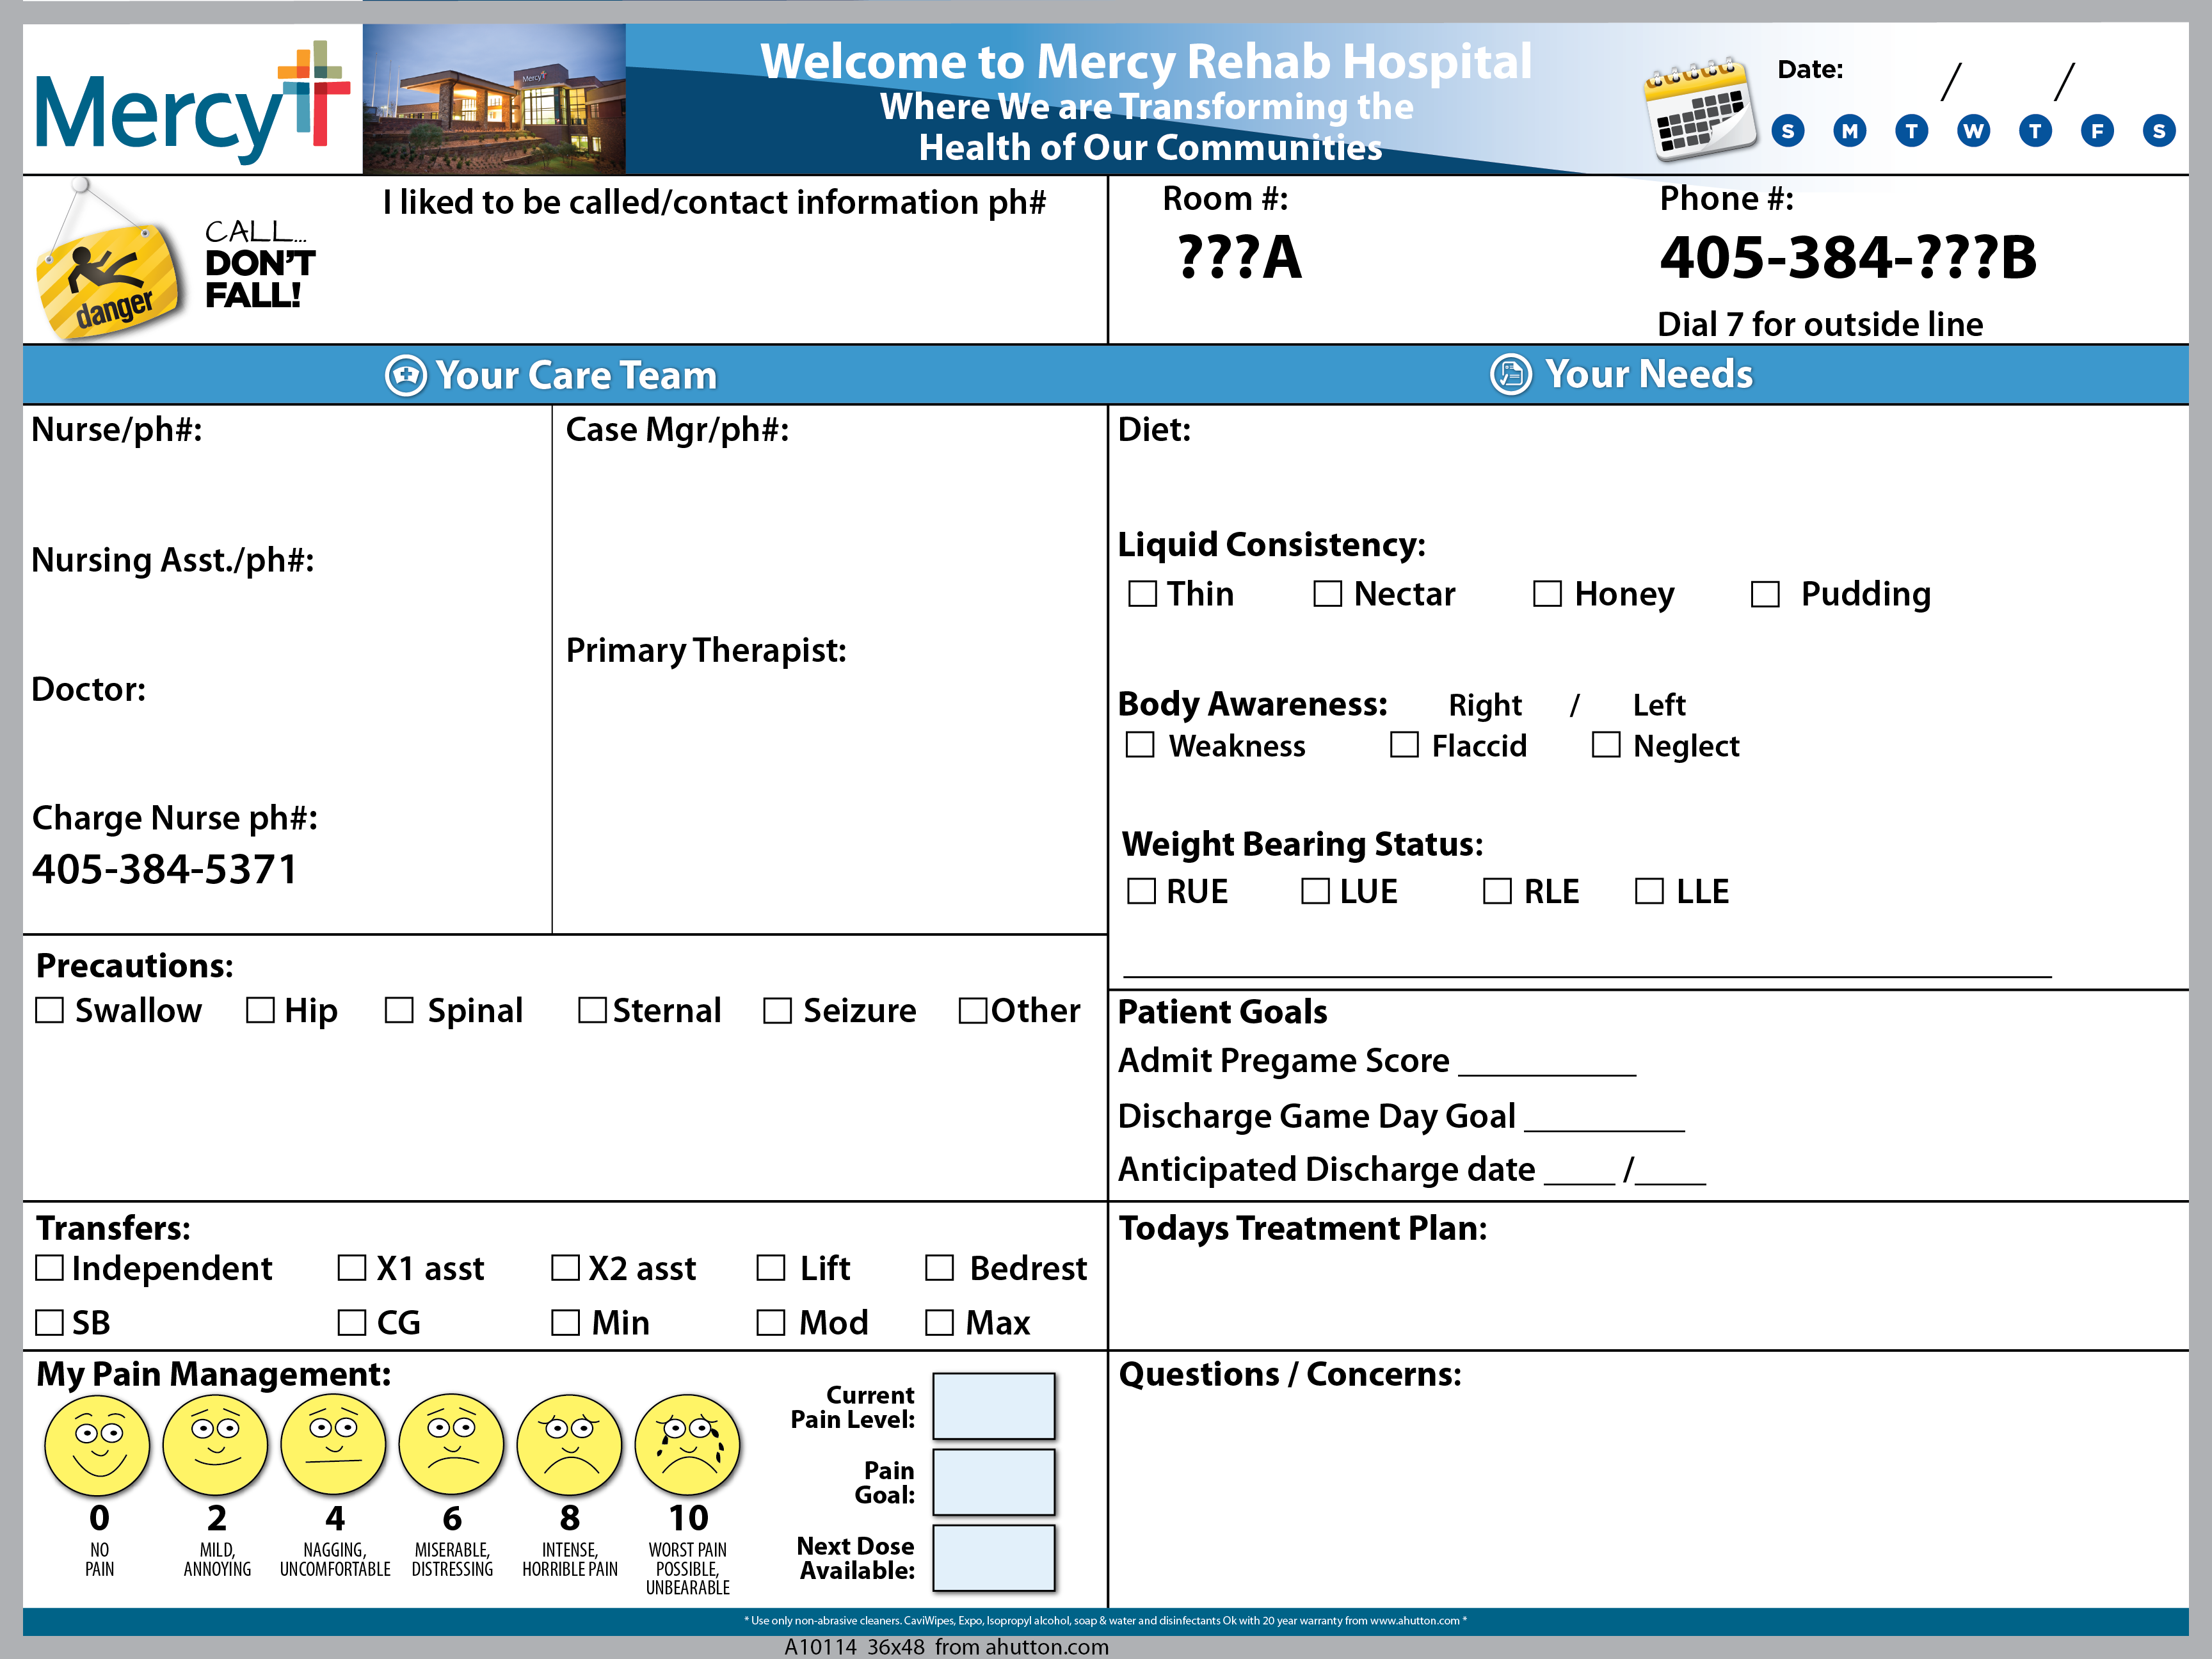Check the Weakness body awareness box

[1140, 744]
